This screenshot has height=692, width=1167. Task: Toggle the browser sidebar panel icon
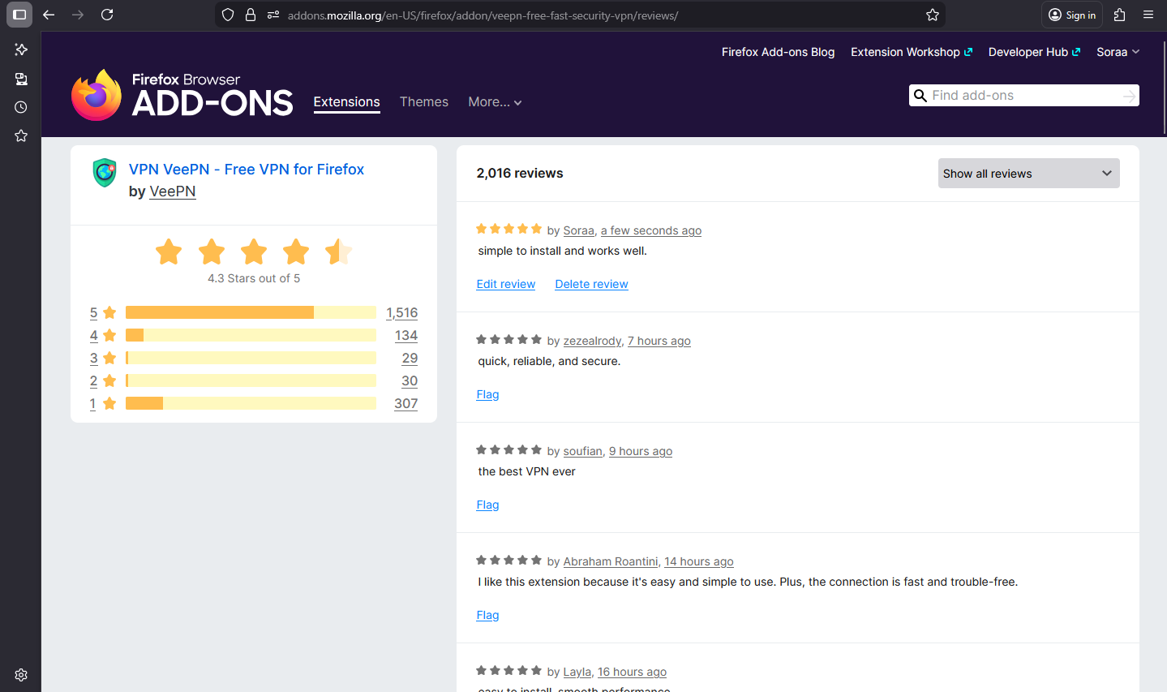click(x=19, y=15)
